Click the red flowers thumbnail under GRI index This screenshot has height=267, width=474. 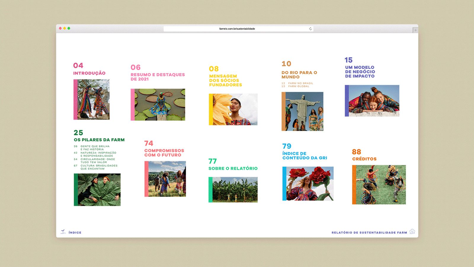(308, 184)
